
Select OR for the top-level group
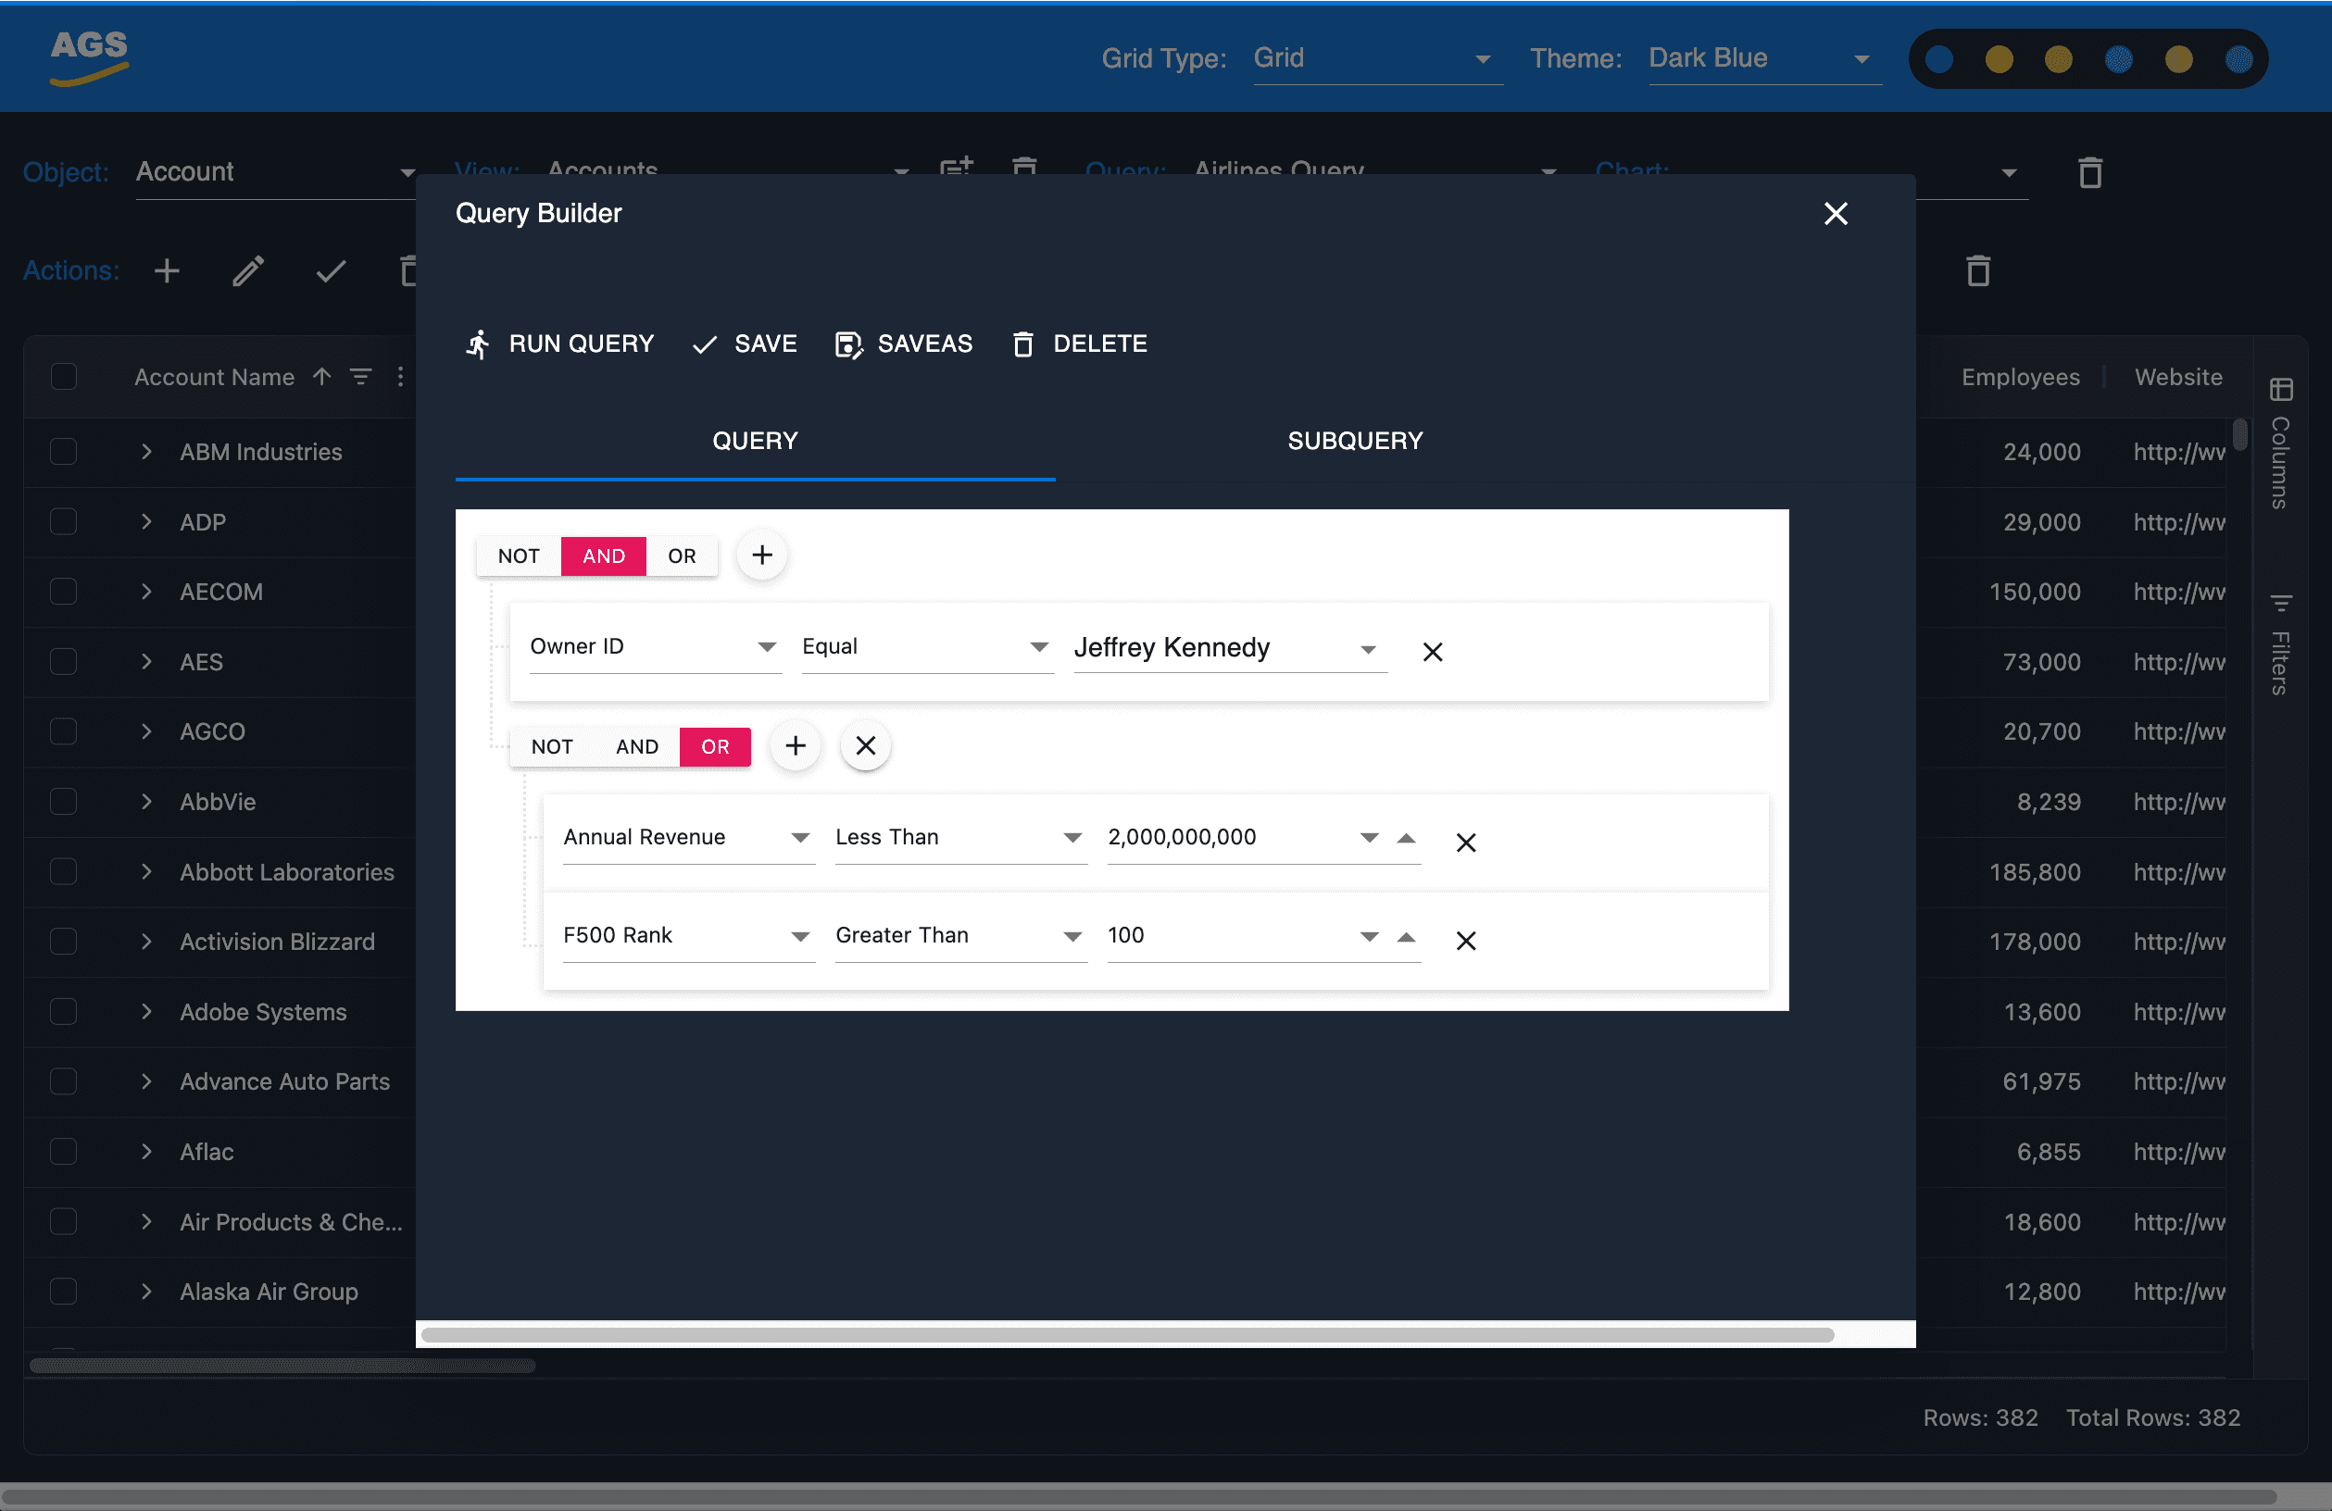[682, 556]
